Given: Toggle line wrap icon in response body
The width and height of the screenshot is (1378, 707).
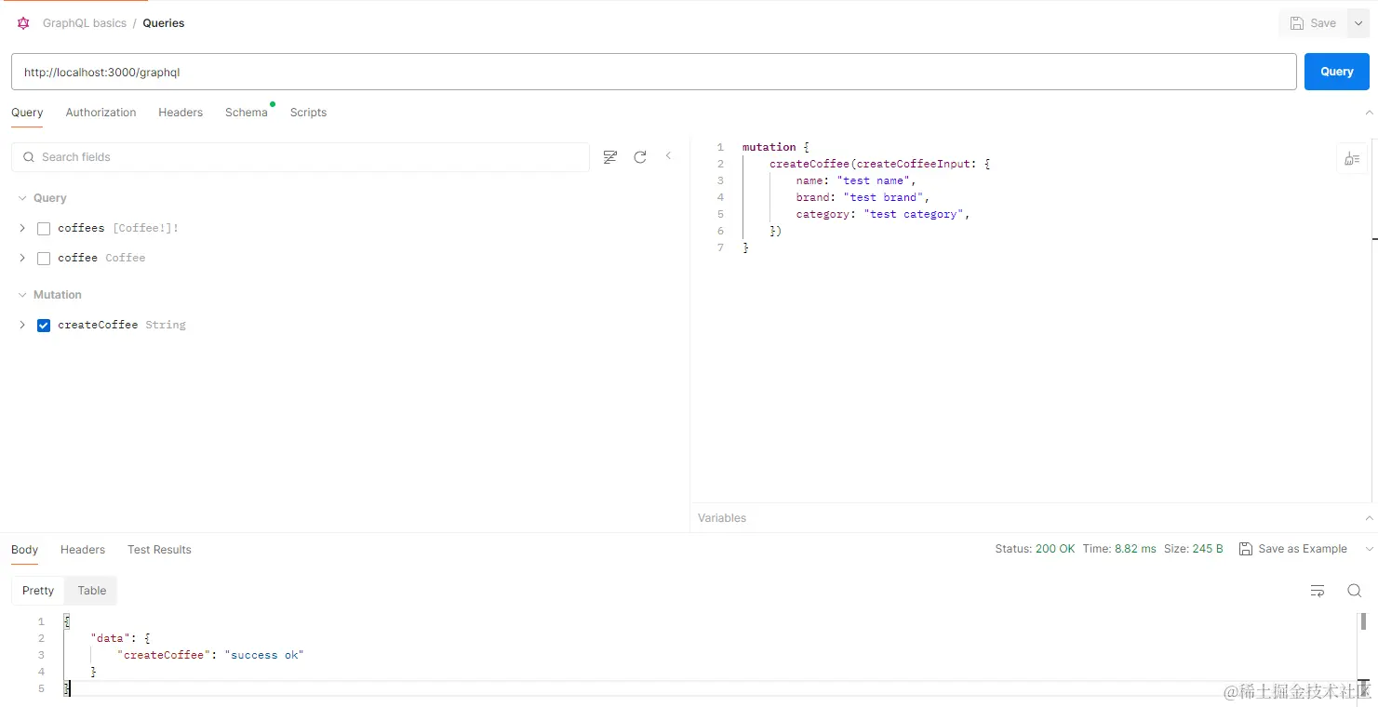Looking at the screenshot, I should [x=1318, y=591].
